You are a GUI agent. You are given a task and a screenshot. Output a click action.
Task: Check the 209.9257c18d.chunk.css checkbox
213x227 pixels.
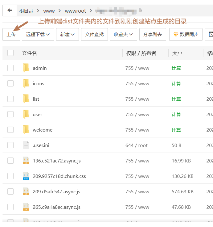pyautogui.click(x=10, y=176)
